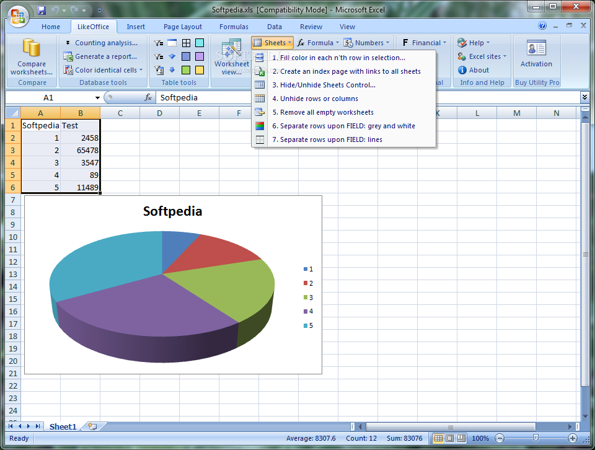This screenshot has width=595, height=450.
Task: Click the filter with table icon in third row
Action: point(159,70)
